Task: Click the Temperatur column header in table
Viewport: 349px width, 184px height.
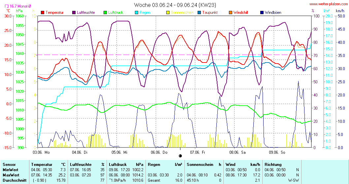Action: coord(42,165)
